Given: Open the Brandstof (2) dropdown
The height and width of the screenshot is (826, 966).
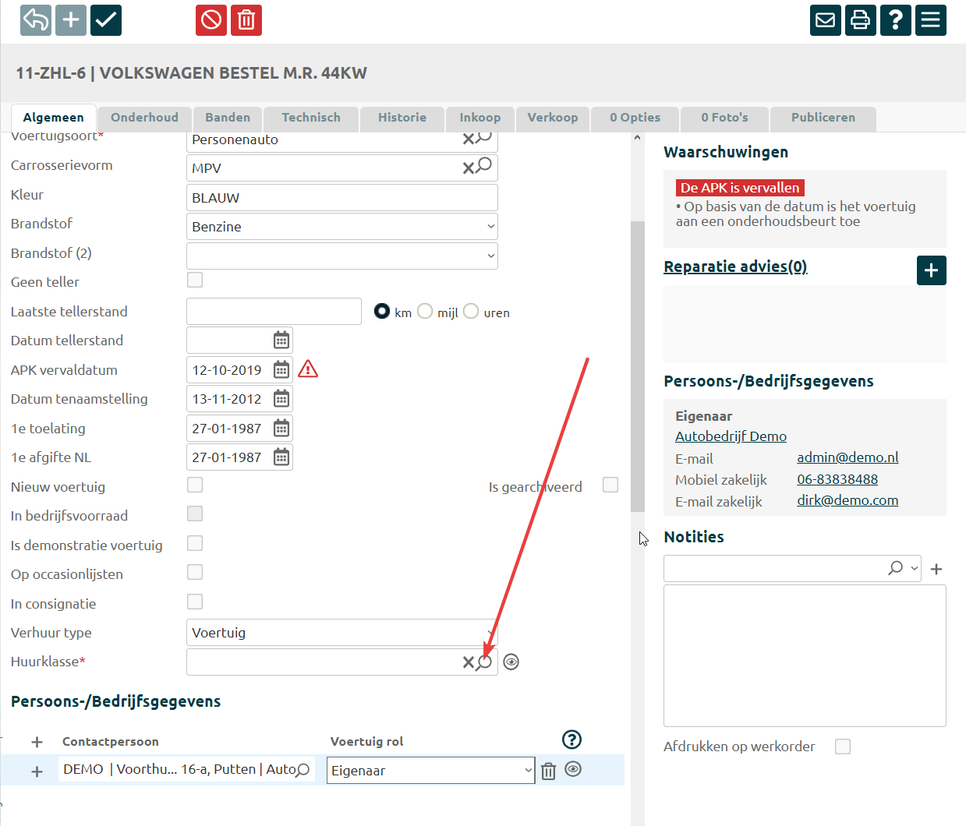Looking at the screenshot, I should tap(341, 256).
